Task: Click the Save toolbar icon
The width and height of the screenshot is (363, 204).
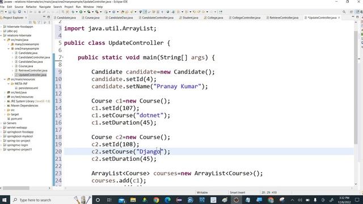Action: [10, 12]
